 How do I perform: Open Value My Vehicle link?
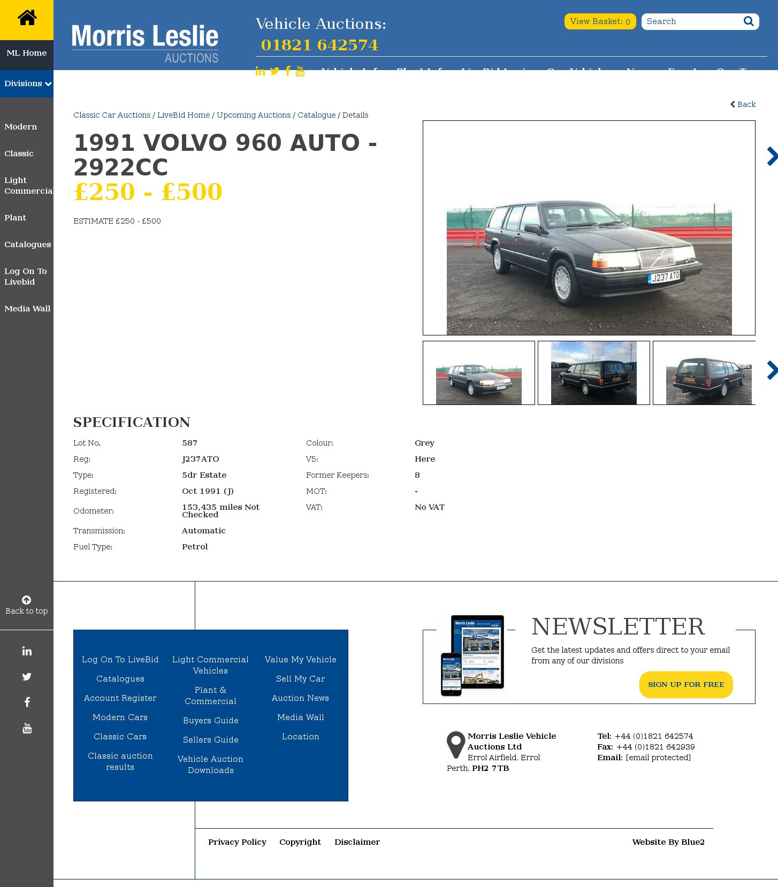[x=301, y=660]
